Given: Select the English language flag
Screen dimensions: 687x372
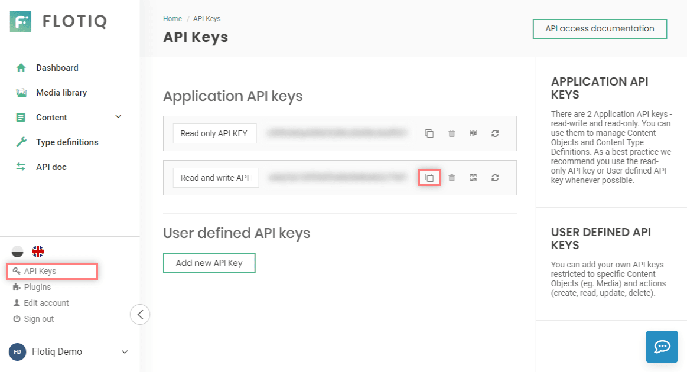Looking at the screenshot, I should click(38, 252).
